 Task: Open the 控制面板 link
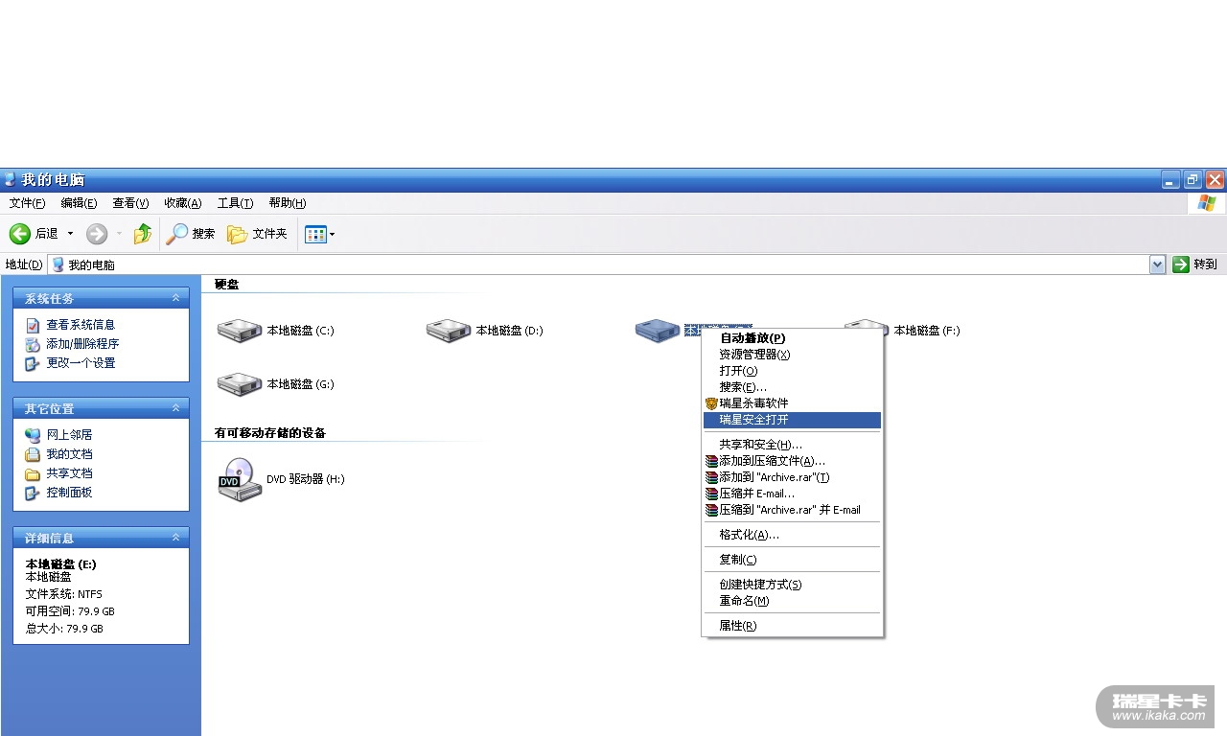[x=69, y=493]
